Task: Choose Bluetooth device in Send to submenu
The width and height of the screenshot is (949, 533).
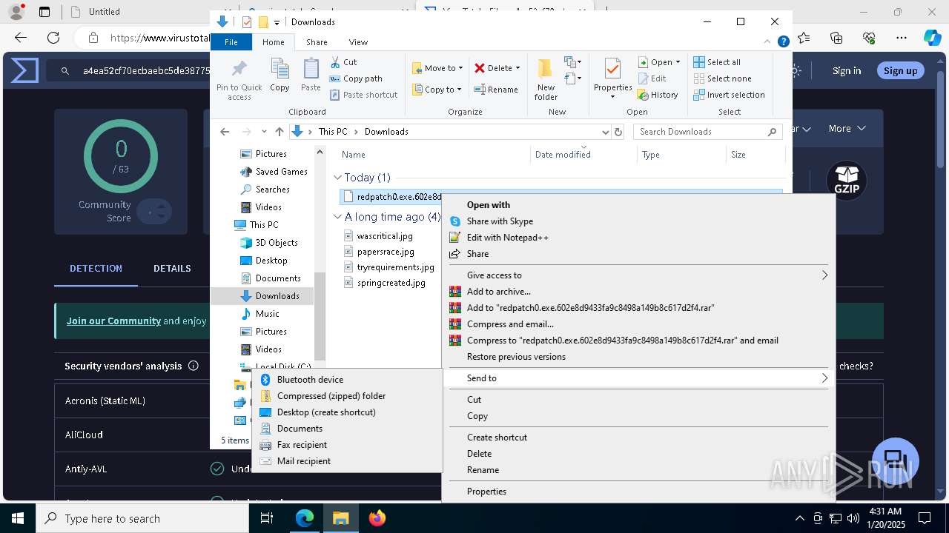Action: click(347, 380)
